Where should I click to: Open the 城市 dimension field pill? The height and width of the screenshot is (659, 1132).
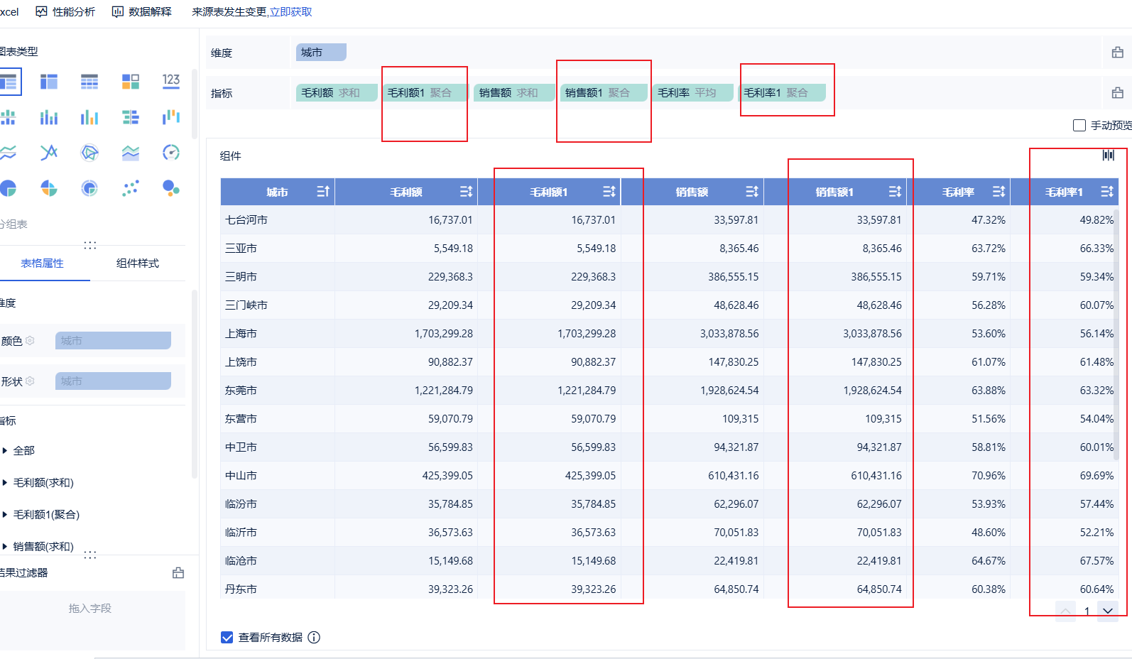[x=321, y=53]
